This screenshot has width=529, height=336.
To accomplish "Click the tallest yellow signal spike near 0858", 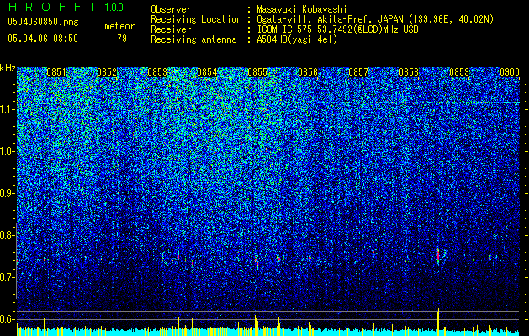I will click(x=438, y=322).
